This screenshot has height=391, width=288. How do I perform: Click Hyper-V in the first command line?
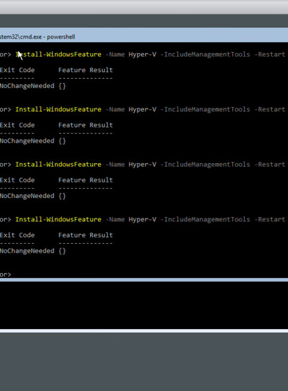[143, 55]
